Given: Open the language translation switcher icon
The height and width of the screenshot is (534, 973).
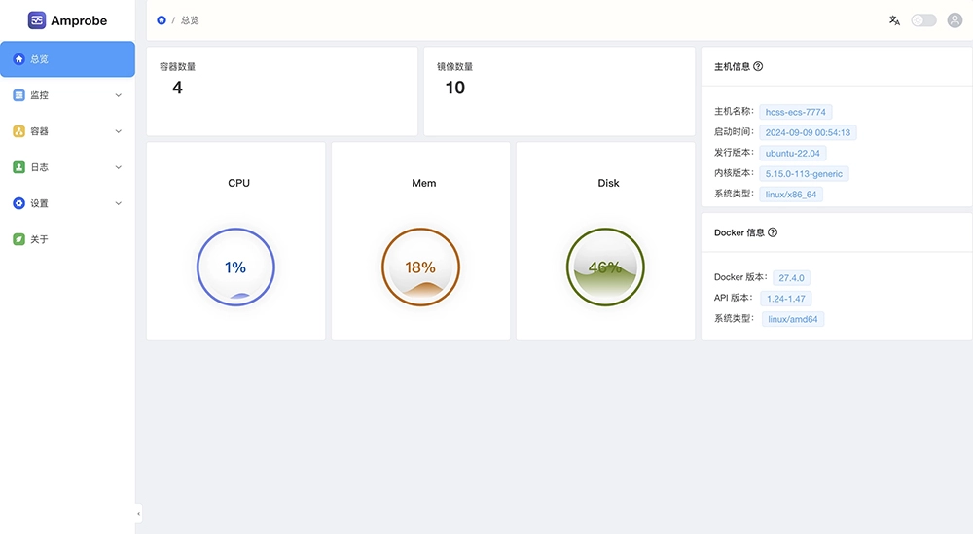Looking at the screenshot, I should pos(894,20).
